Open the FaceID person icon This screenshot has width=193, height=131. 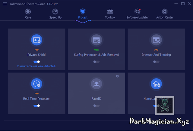pyautogui.click(x=96, y=84)
